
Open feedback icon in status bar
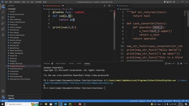point(183,101)
